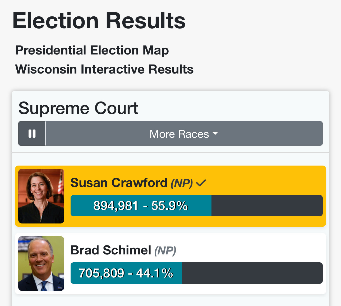Open the Presidential Election Map link
This screenshot has height=306, width=341.
92,50
